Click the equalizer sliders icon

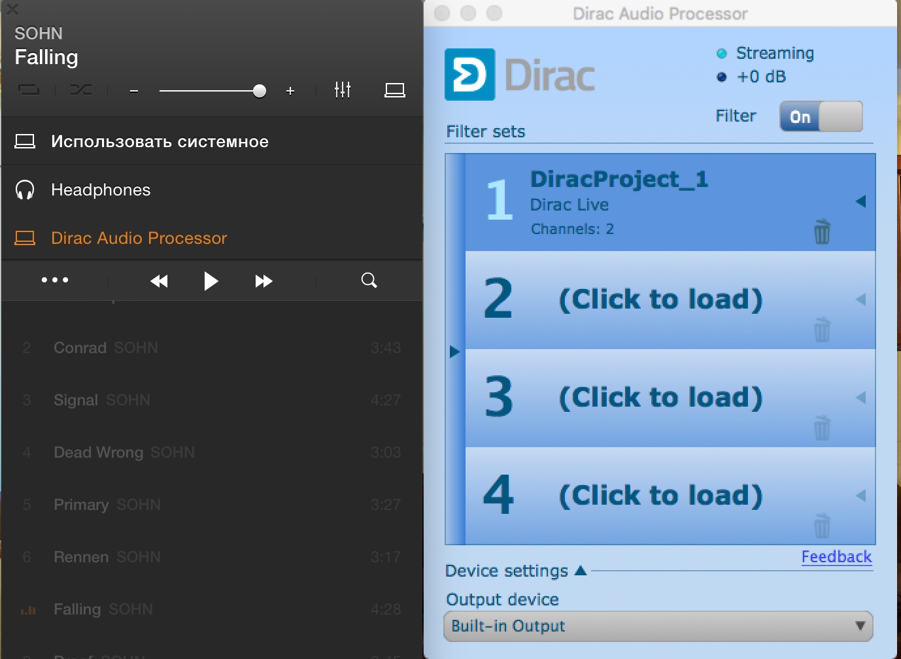click(342, 90)
